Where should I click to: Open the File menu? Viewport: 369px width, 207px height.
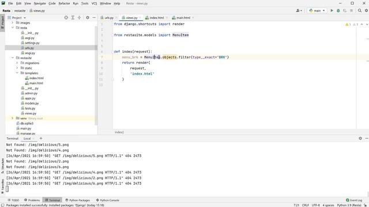click(10, 3)
